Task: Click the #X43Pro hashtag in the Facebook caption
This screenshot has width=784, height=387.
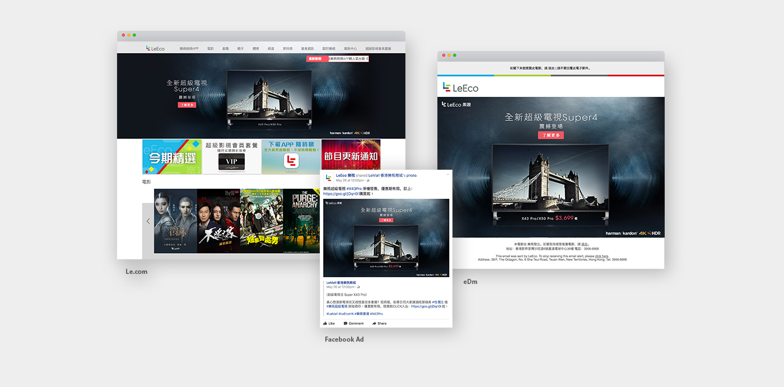Action: (x=354, y=189)
